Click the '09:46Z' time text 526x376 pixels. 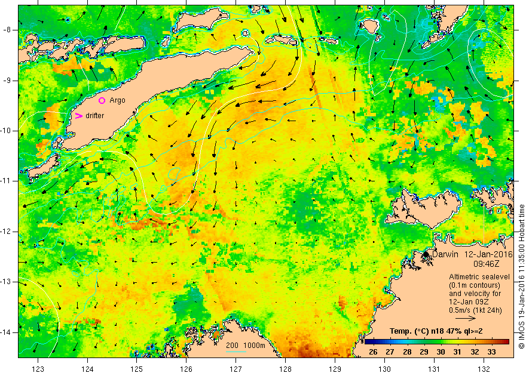(x=487, y=264)
